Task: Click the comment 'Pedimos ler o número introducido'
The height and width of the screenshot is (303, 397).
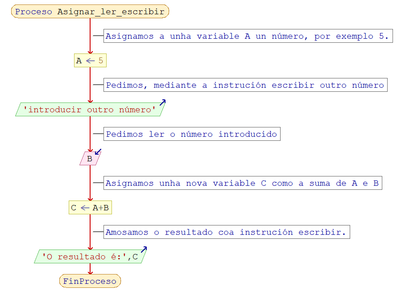Action: click(192, 134)
